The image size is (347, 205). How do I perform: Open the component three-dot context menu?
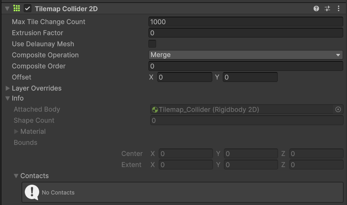(x=338, y=8)
